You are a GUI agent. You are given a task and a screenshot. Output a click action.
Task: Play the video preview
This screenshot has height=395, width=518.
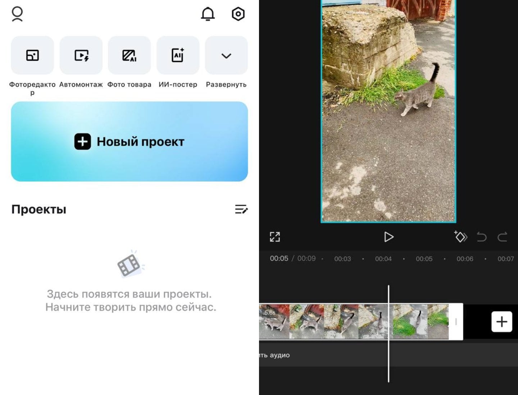(388, 237)
